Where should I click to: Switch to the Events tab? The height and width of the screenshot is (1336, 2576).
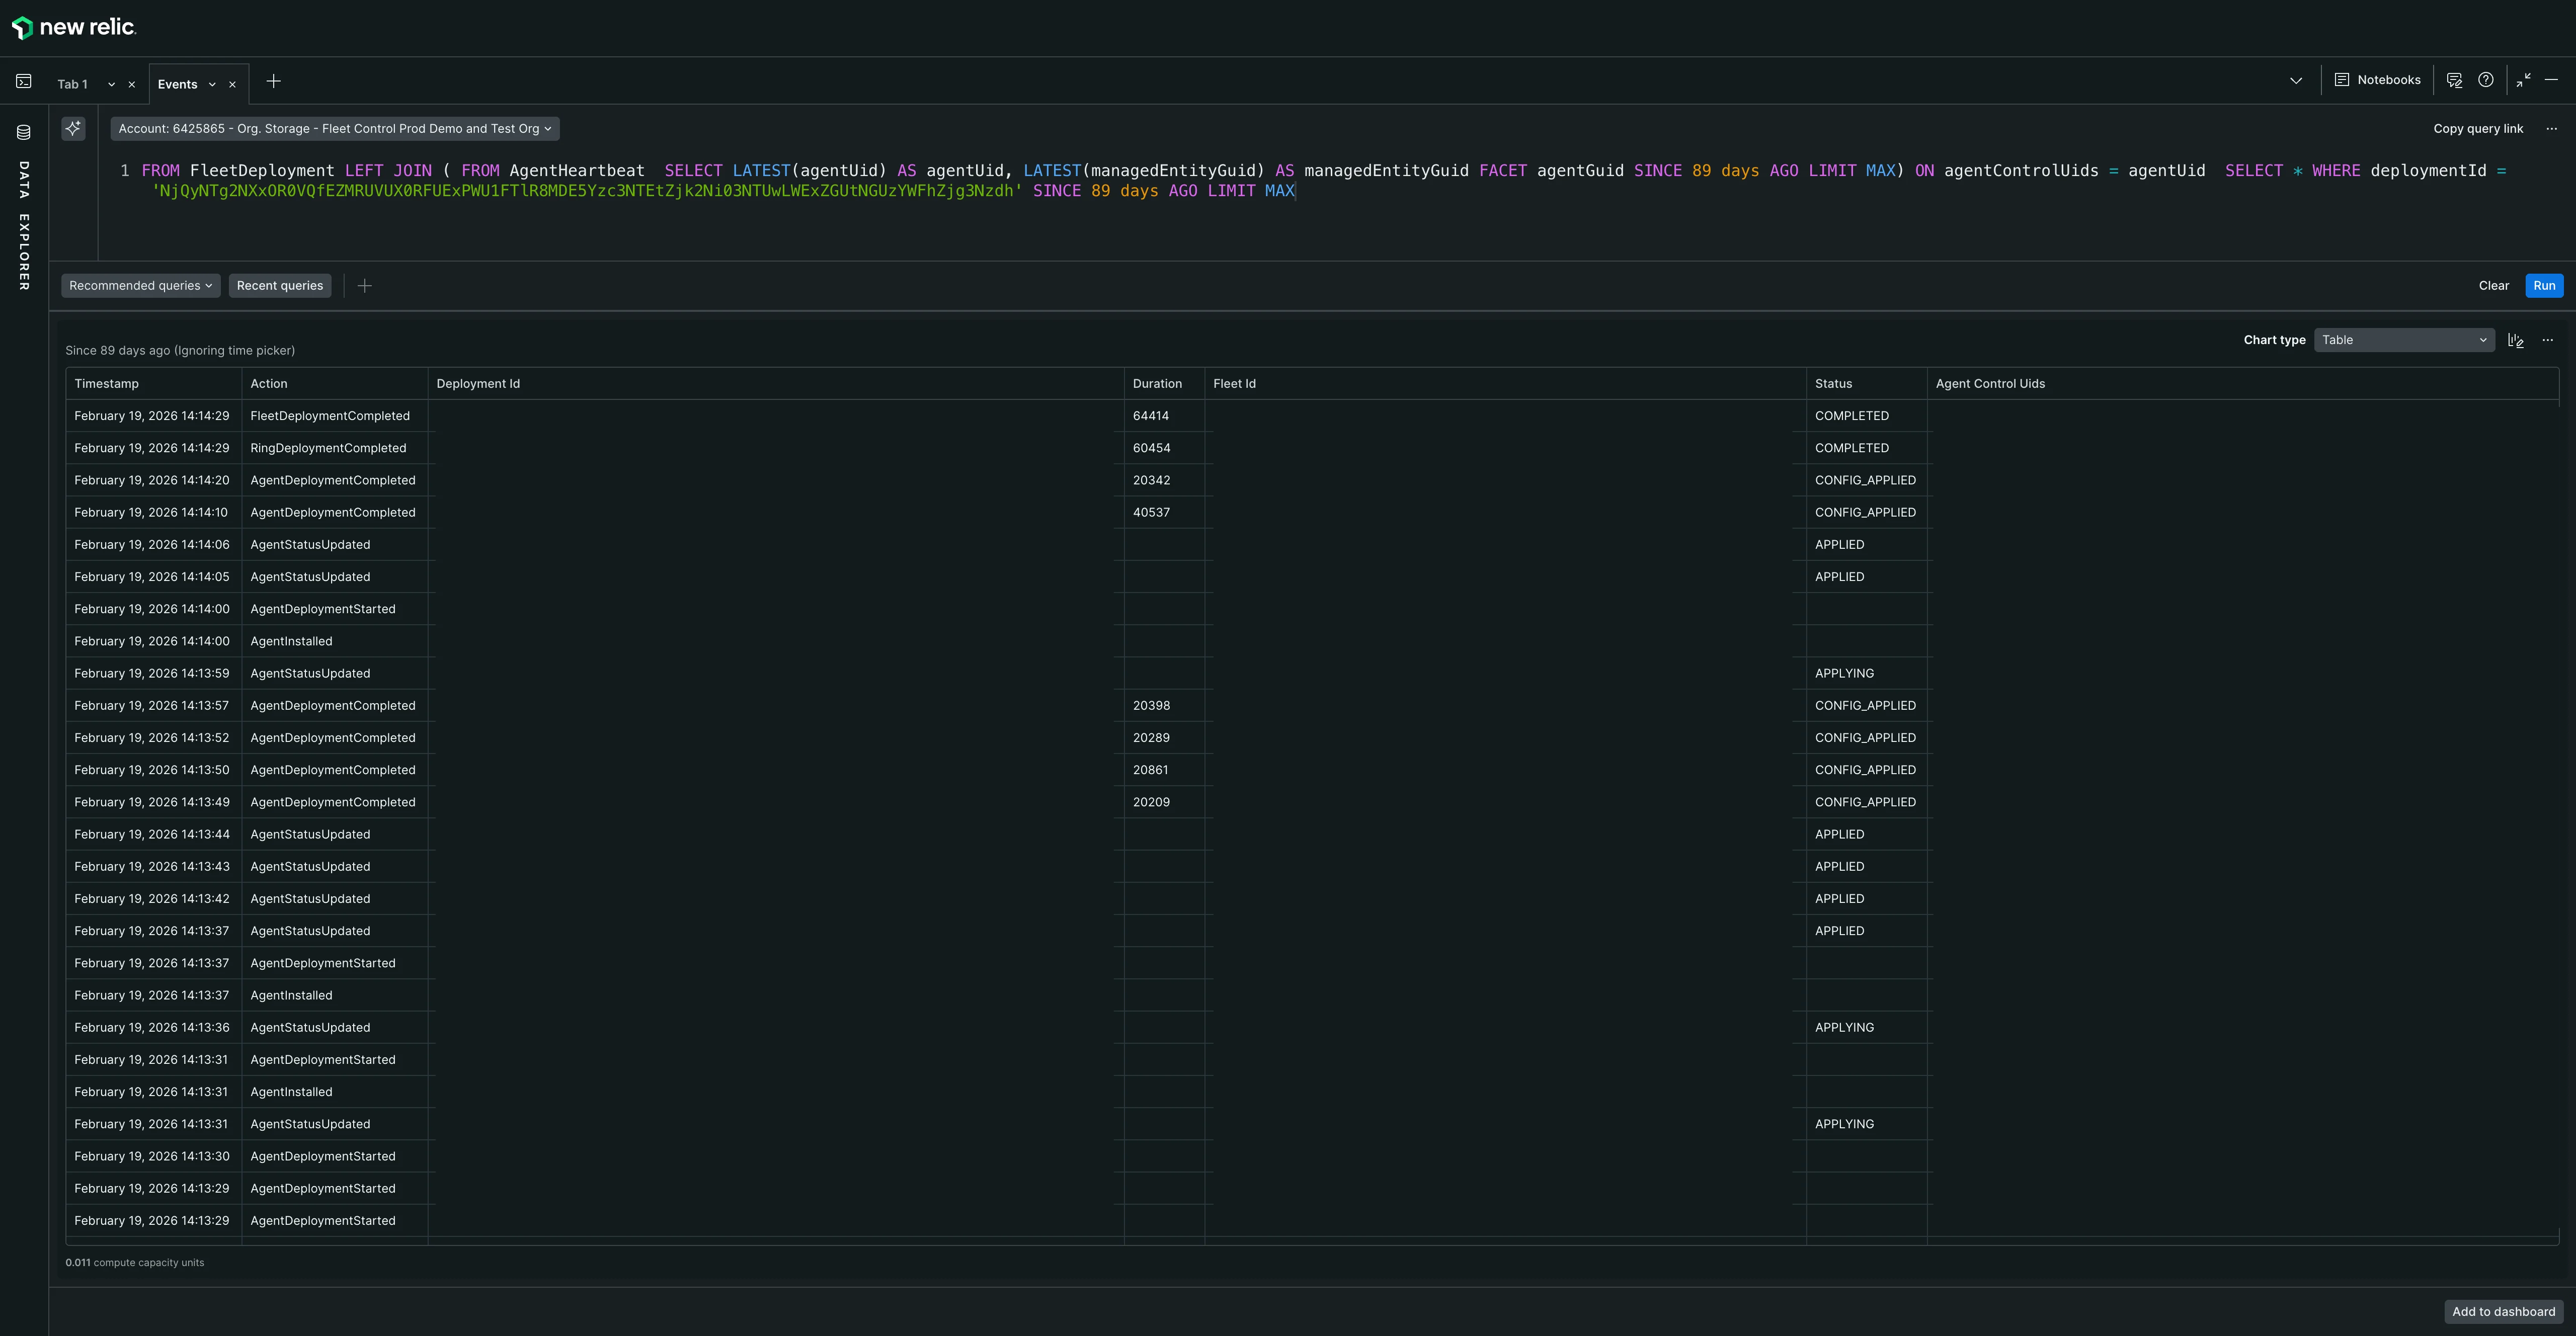tap(177, 84)
